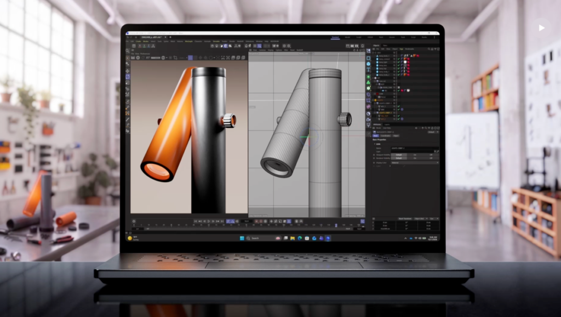Click the Camera object icon

368,119
